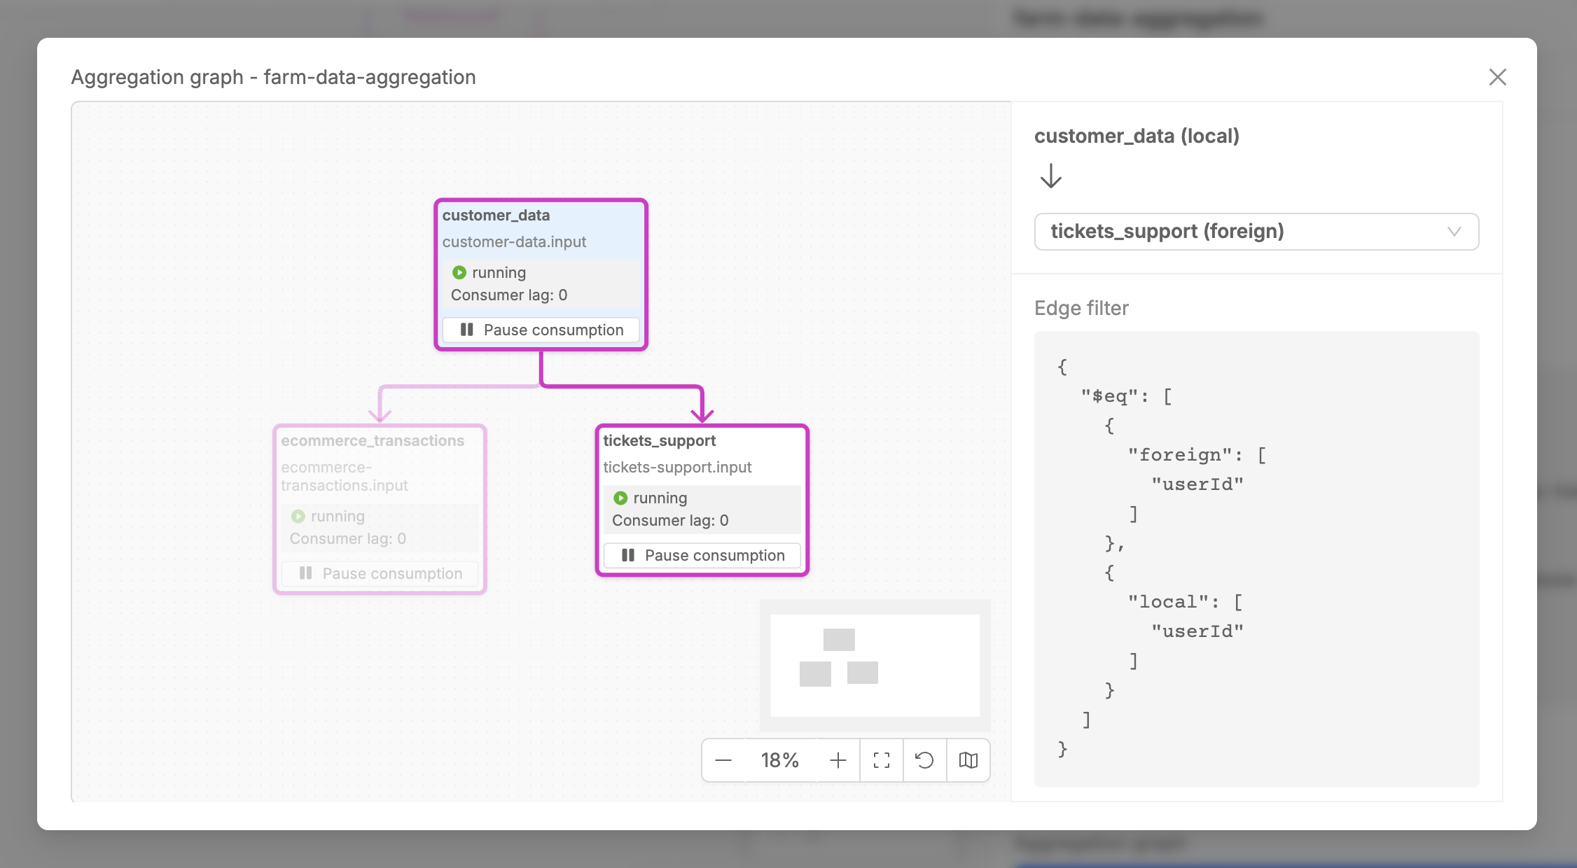Click the chevron on the foreign collection selector

click(x=1454, y=232)
